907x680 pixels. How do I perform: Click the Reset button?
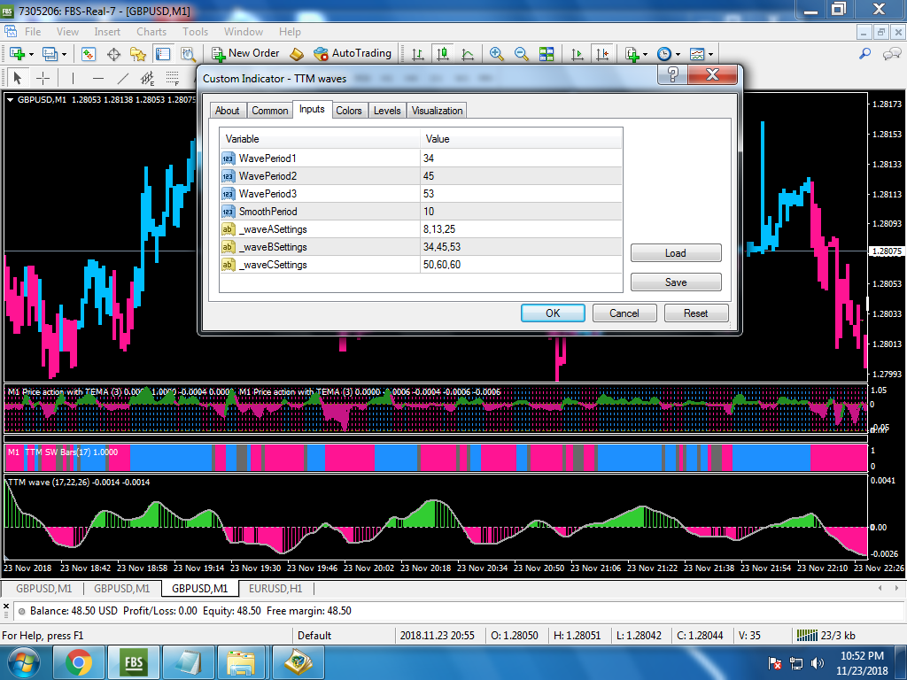696,313
